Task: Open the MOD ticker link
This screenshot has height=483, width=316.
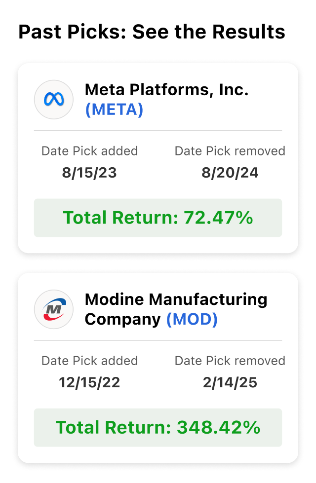Action: click(x=192, y=319)
